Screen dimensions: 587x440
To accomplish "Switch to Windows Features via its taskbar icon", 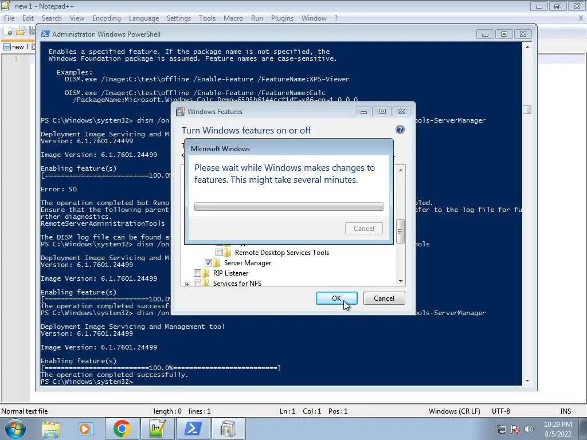I will (x=228, y=429).
